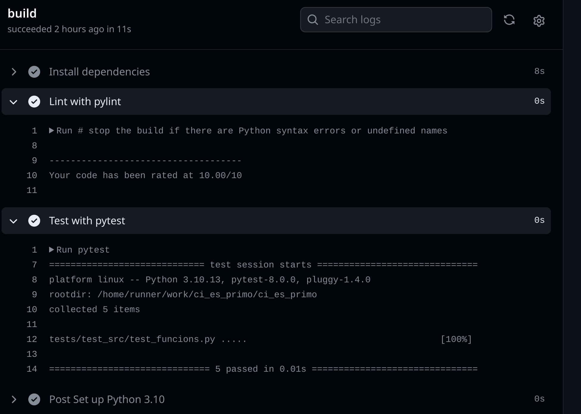This screenshot has width=581, height=414.
Task: Collapse the Test with pytest step
Action: (x=13, y=221)
